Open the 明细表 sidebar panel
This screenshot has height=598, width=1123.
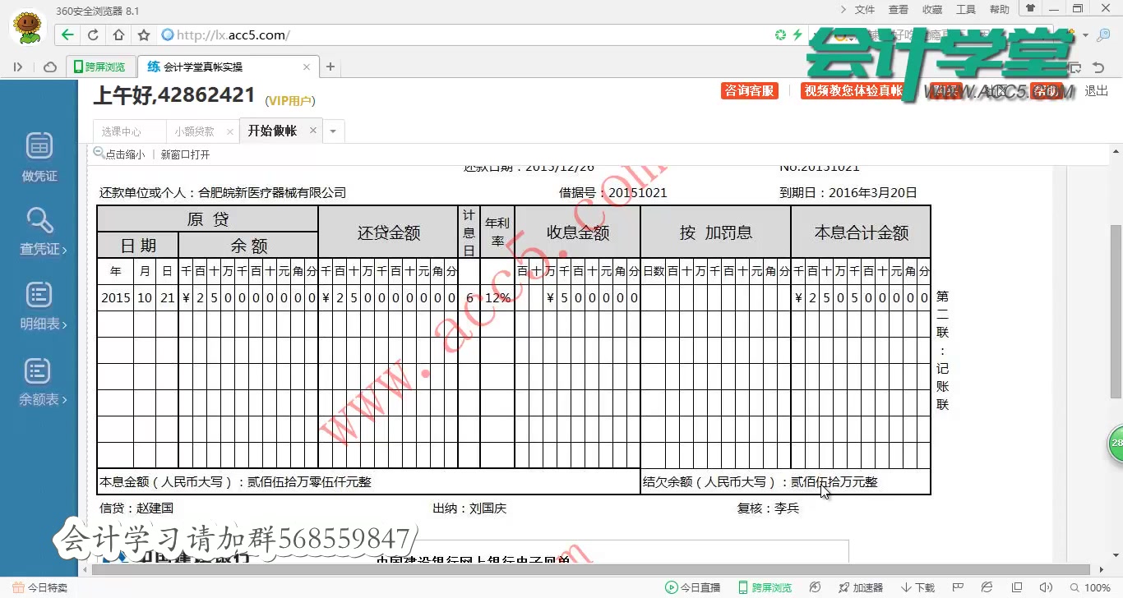click(x=38, y=305)
